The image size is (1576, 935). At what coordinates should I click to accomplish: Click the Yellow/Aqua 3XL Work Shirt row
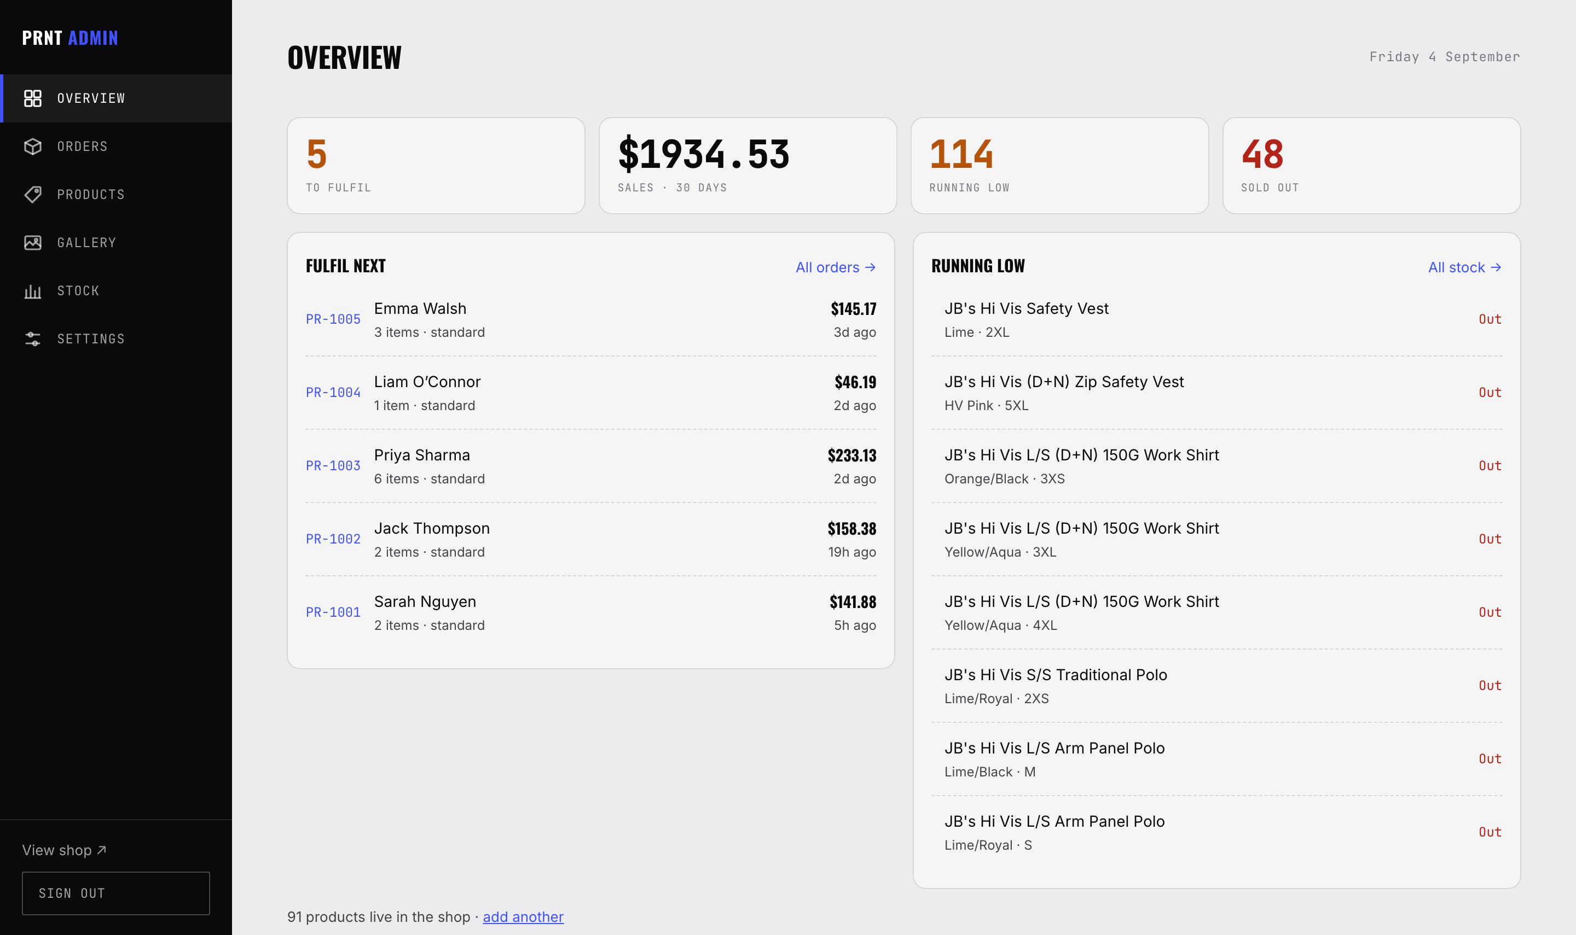tap(1216, 539)
